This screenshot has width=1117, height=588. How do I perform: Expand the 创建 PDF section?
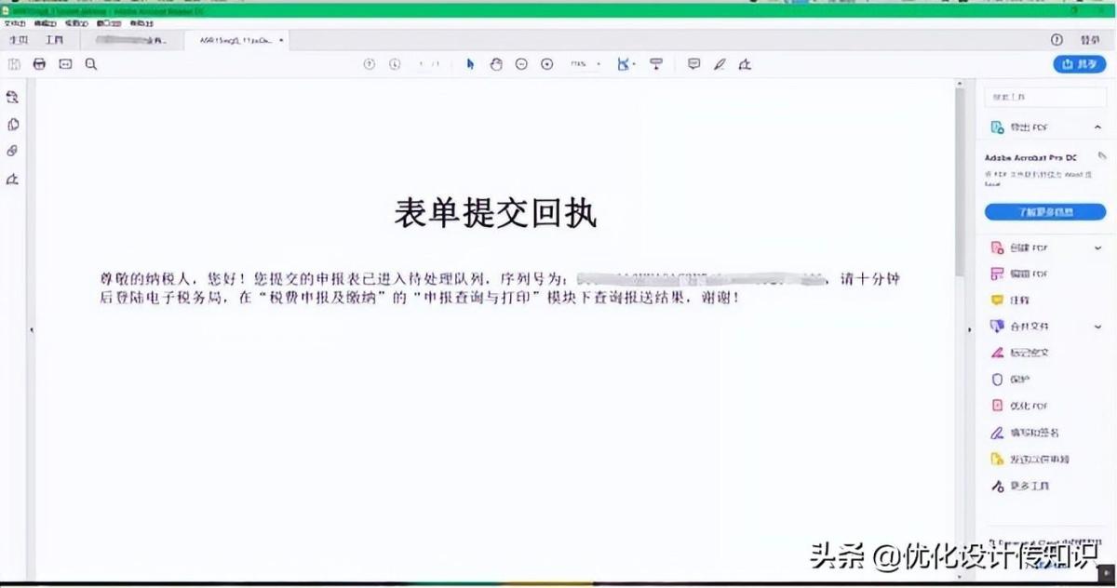click(x=1098, y=247)
